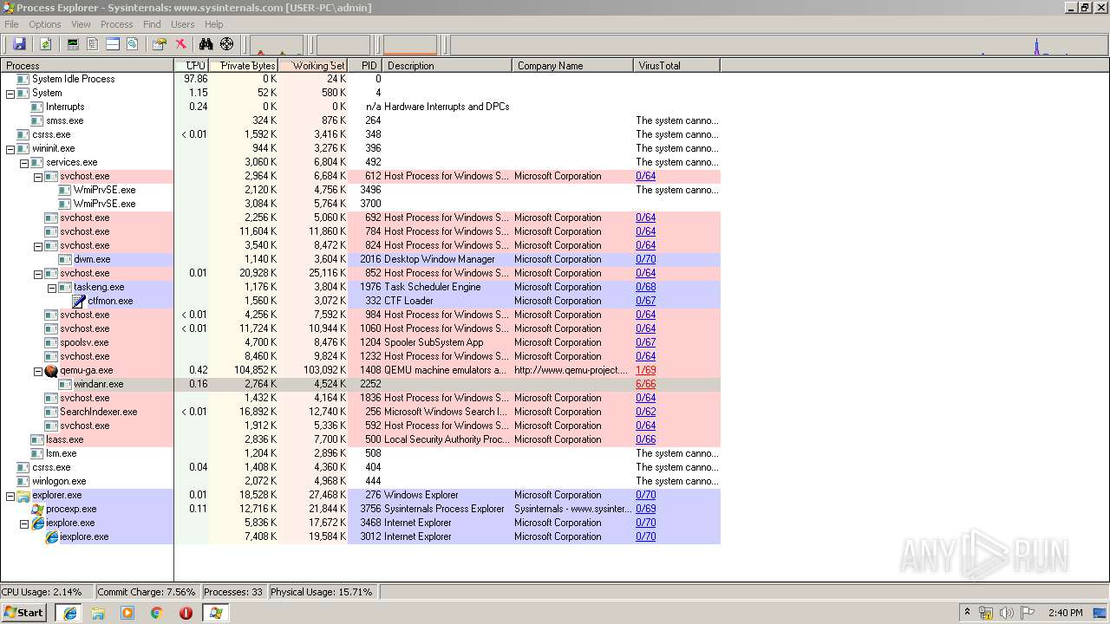Toggle the lower pane toolbar icon
The image size is (1110, 624).
pyautogui.click(x=113, y=44)
